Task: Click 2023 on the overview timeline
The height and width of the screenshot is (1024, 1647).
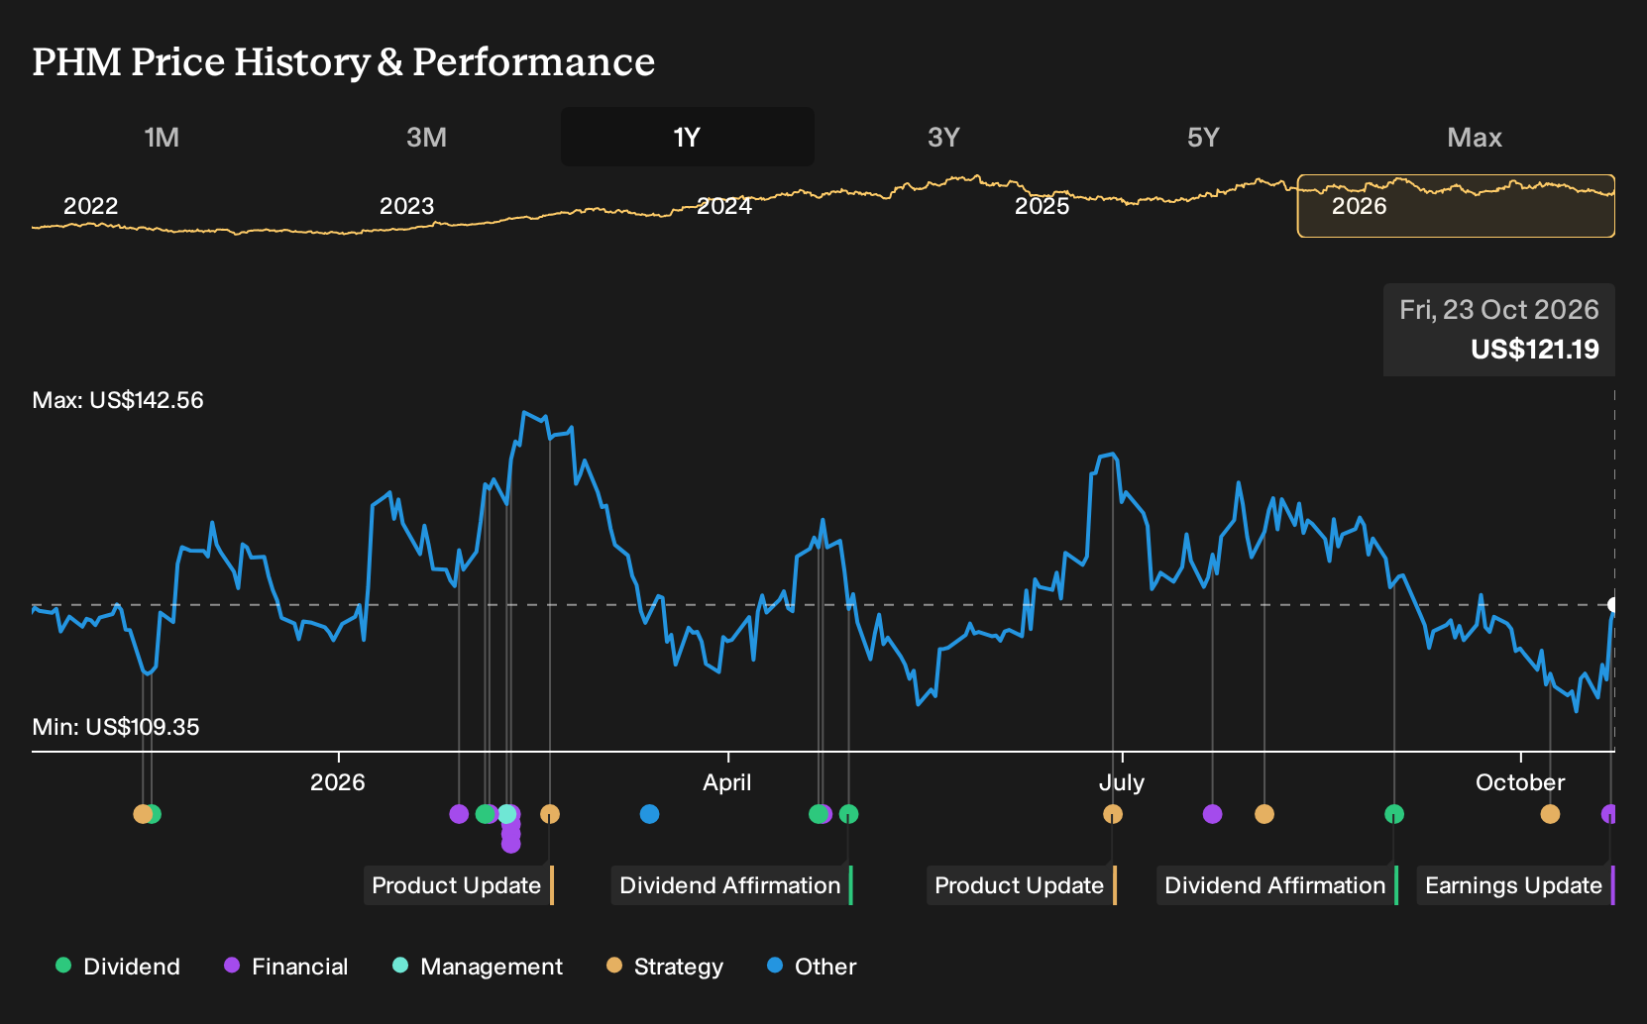Action: 406,206
